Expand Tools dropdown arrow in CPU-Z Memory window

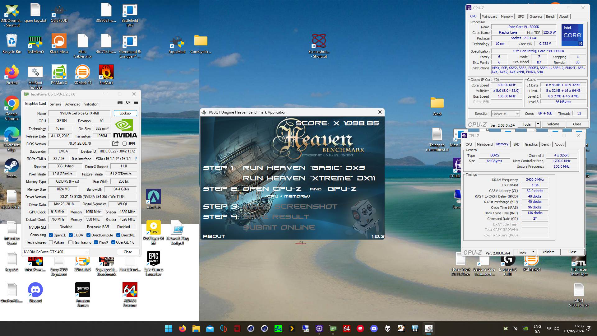[x=533, y=252]
